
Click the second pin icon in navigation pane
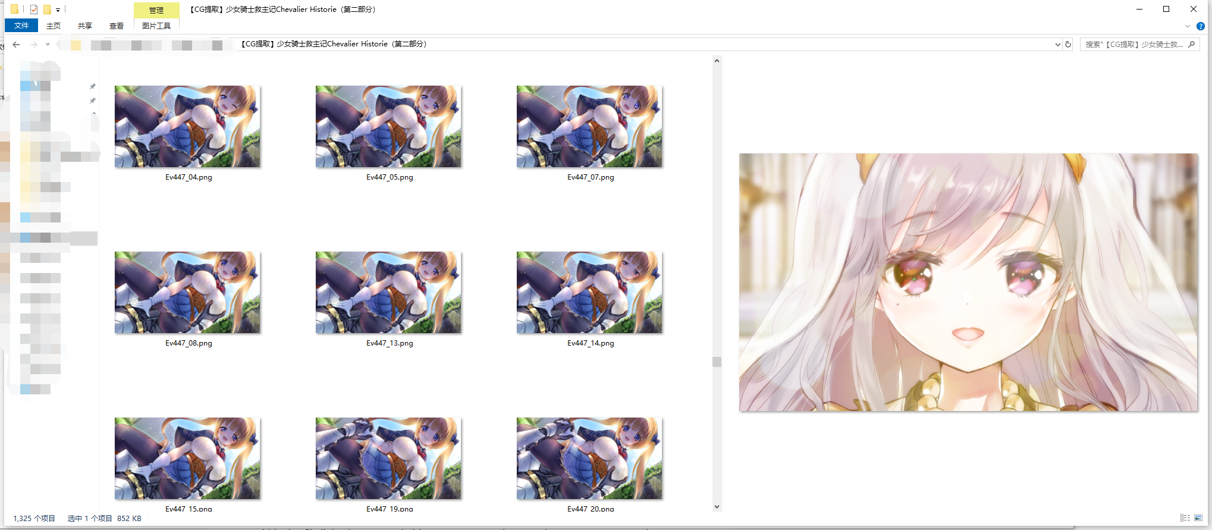click(x=93, y=101)
